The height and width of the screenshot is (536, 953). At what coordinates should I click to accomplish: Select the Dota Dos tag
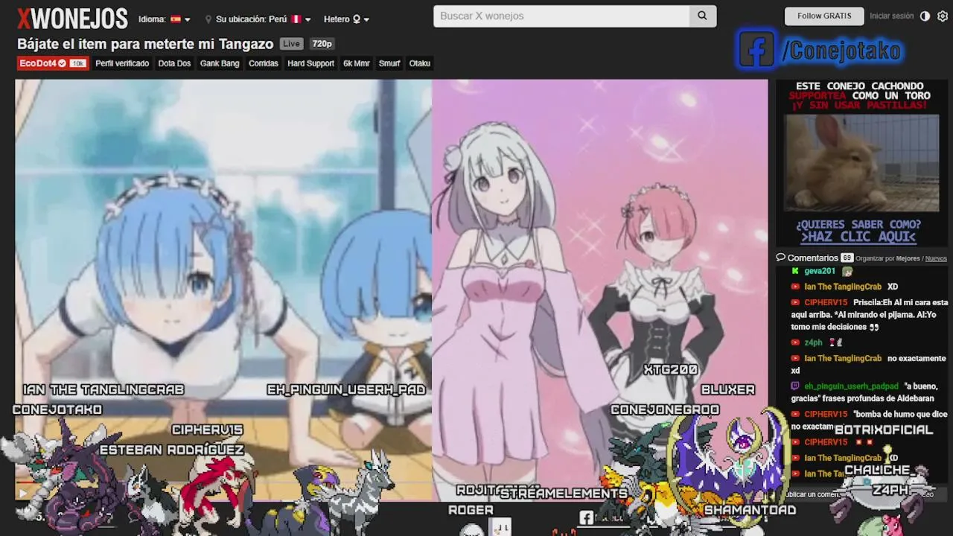point(174,63)
